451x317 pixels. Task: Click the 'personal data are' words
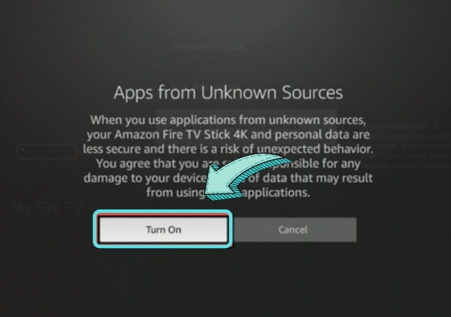pyautogui.click(x=322, y=134)
